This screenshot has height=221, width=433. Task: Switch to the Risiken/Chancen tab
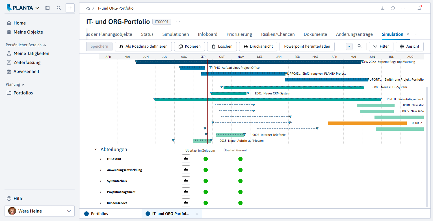[x=278, y=34]
